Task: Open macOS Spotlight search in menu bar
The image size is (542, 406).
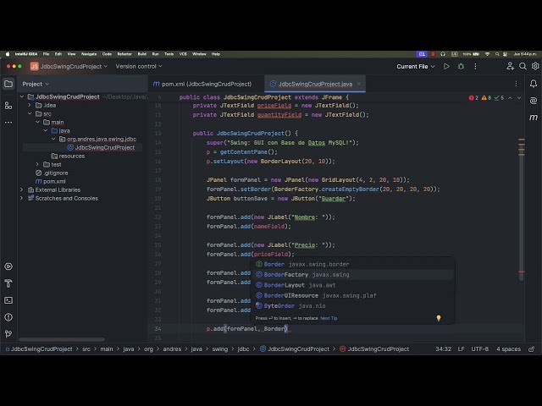Action: pos(497,54)
